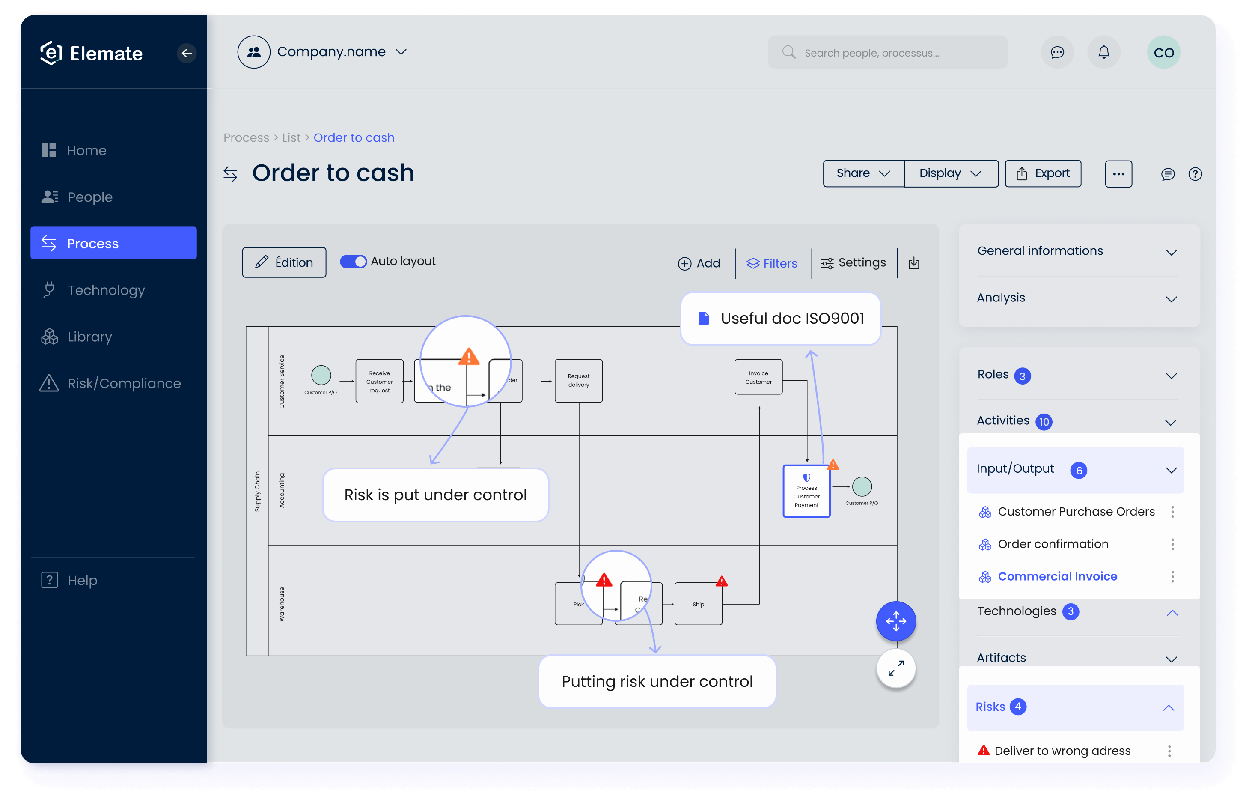The height and width of the screenshot is (805, 1252).
Task: Expand Analysis section
Action: [1171, 299]
